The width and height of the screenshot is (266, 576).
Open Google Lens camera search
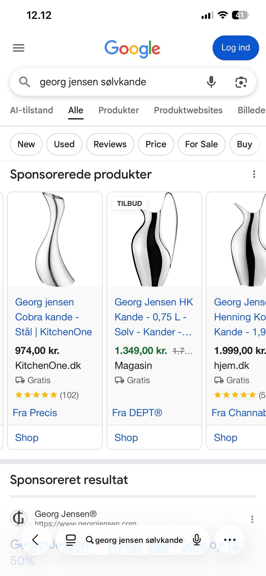[x=241, y=82]
